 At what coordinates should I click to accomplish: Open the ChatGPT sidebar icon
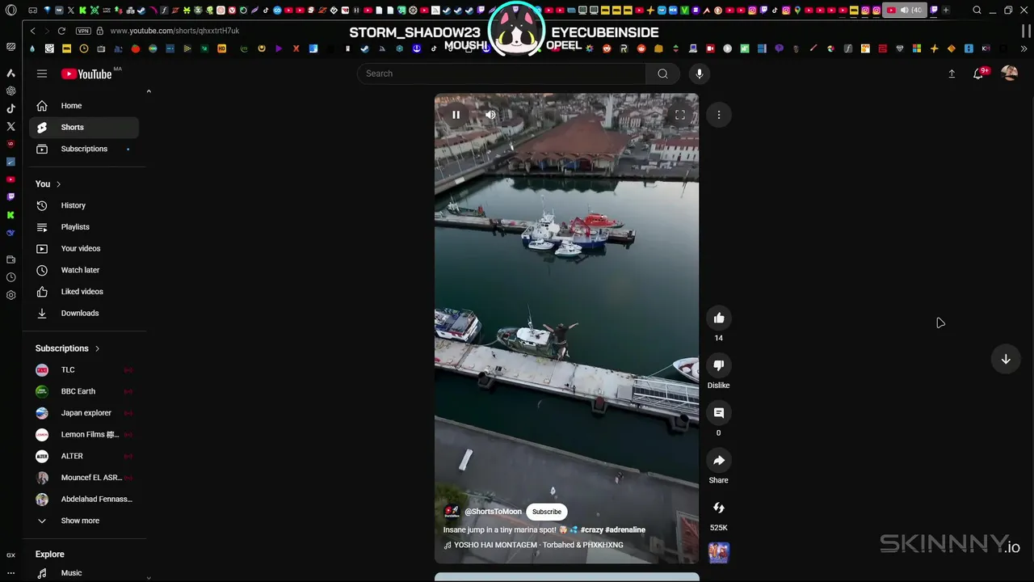point(11,91)
